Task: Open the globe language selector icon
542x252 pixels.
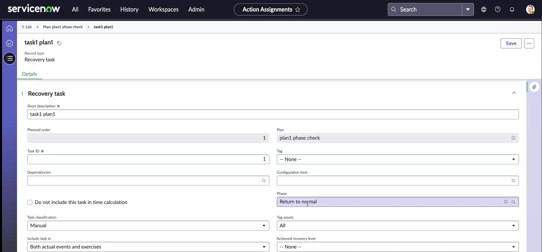Action: coord(484,9)
